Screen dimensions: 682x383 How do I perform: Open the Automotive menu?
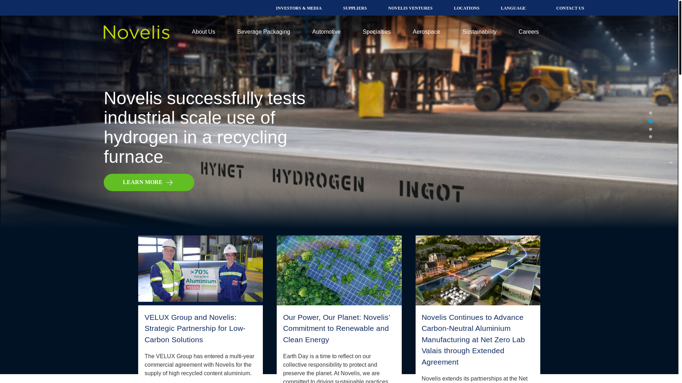326,32
